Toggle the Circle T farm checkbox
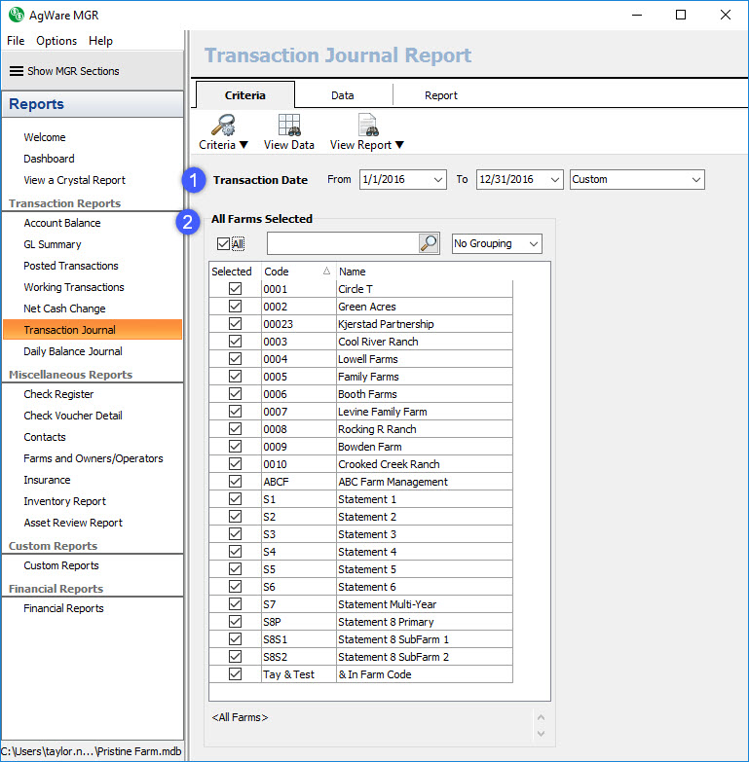The width and height of the screenshot is (749, 762). (x=235, y=289)
